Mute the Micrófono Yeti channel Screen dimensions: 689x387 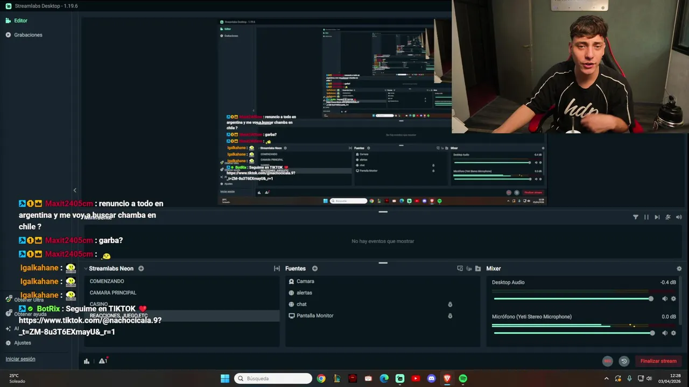click(x=665, y=333)
